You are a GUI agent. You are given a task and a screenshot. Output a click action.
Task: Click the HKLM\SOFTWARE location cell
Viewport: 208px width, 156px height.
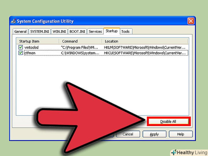coord(145,47)
